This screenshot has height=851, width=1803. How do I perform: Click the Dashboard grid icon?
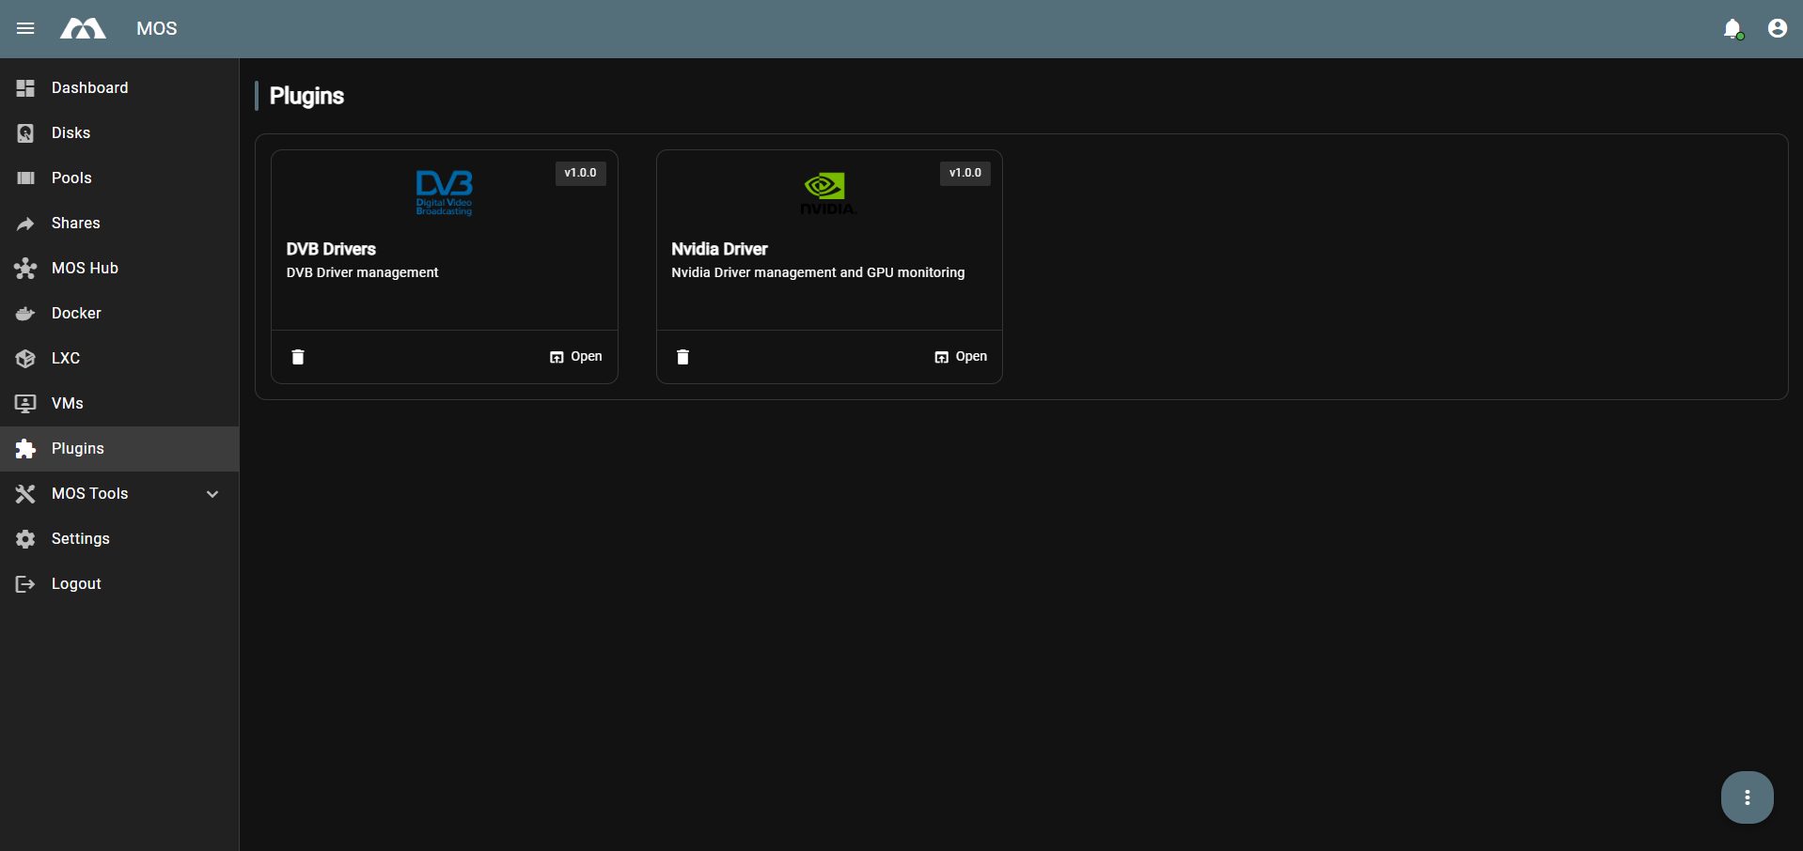point(25,87)
